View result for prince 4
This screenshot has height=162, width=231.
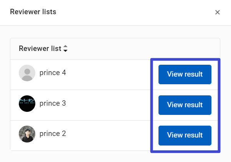click(185, 74)
